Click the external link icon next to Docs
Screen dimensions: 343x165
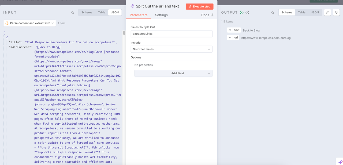pos(212,15)
